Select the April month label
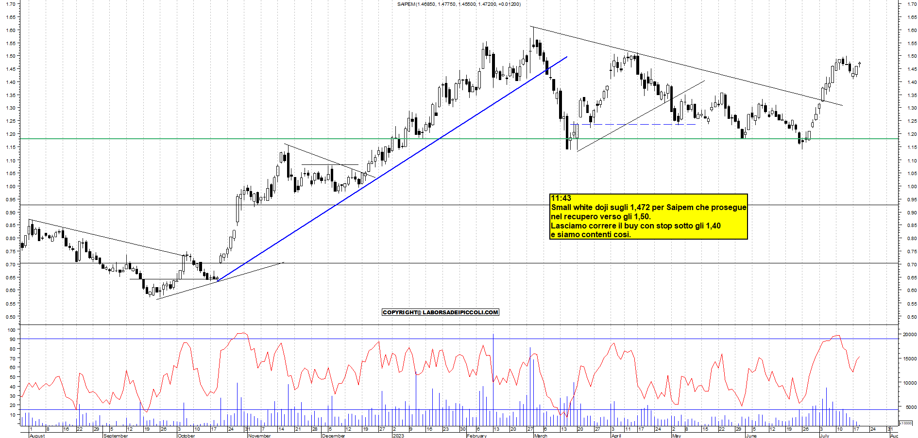 (616, 436)
